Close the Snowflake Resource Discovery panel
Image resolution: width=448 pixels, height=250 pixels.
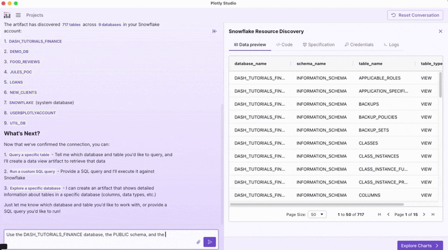tap(440, 31)
